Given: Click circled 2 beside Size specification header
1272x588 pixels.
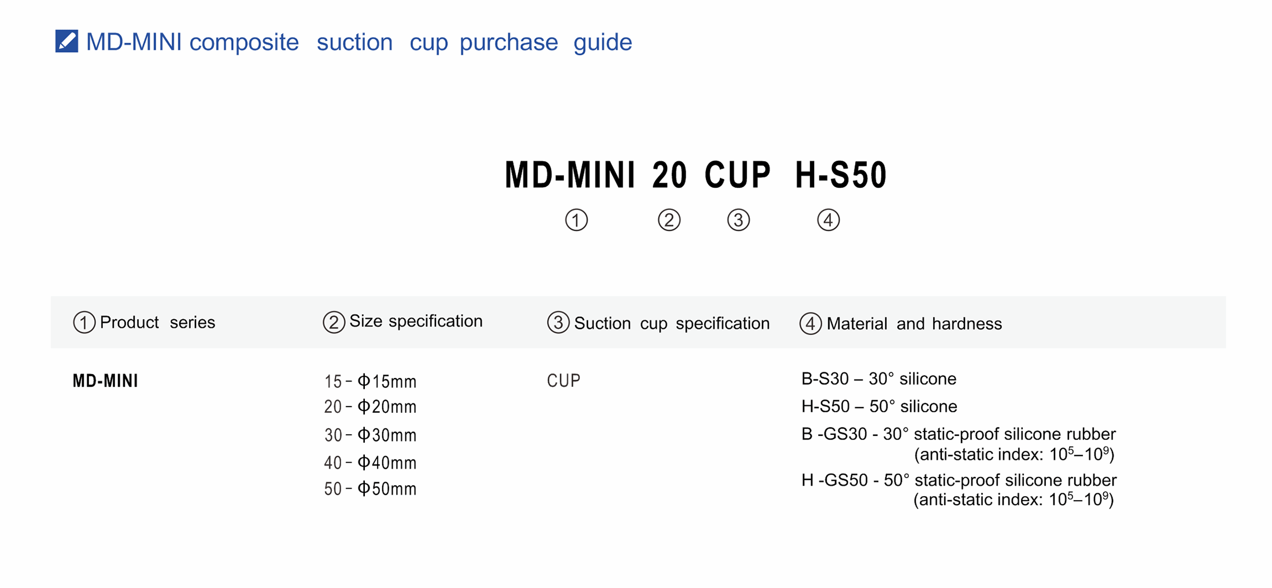Looking at the screenshot, I should pyautogui.click(x=334, y=322).
